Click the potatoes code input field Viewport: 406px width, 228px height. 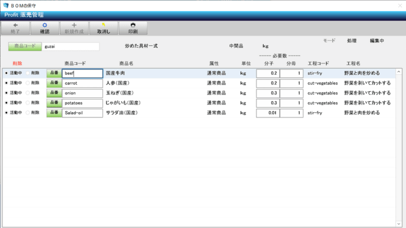pyautogui.click(x=82, y=103)
